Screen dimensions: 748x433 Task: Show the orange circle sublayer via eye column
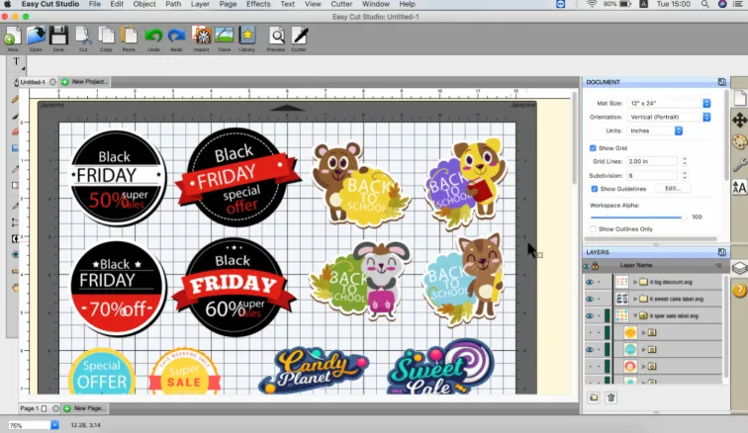[590, 333]
